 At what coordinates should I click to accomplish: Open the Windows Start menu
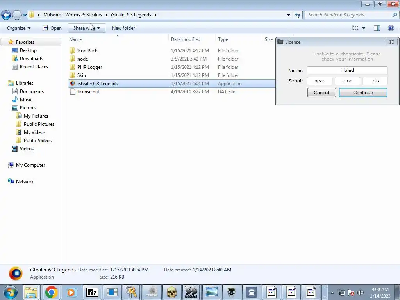tap(10, 292)
